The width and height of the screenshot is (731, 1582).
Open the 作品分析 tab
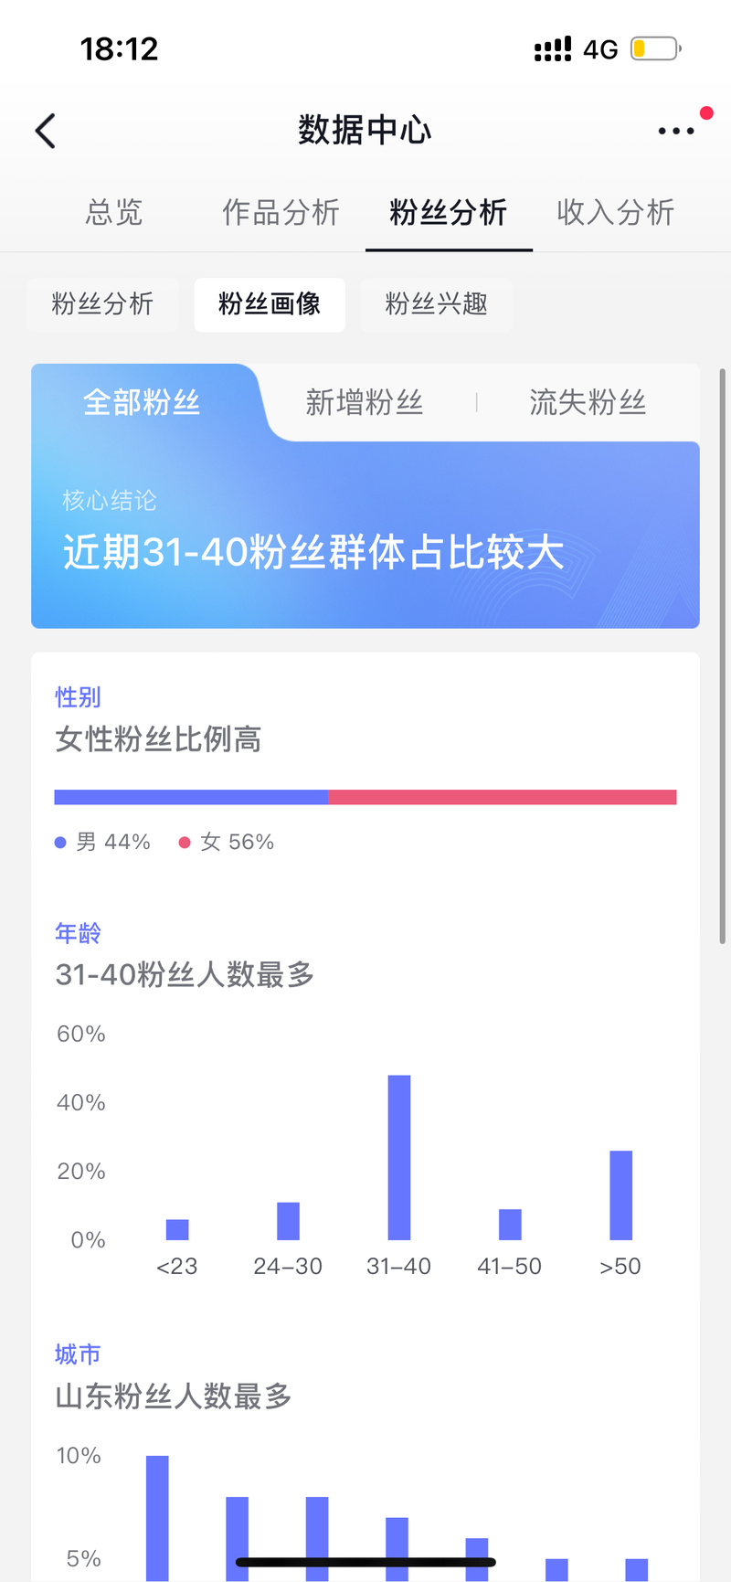281,213
